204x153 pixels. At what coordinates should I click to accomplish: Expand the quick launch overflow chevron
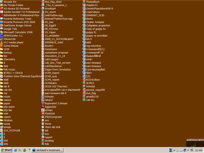(29, 150)
